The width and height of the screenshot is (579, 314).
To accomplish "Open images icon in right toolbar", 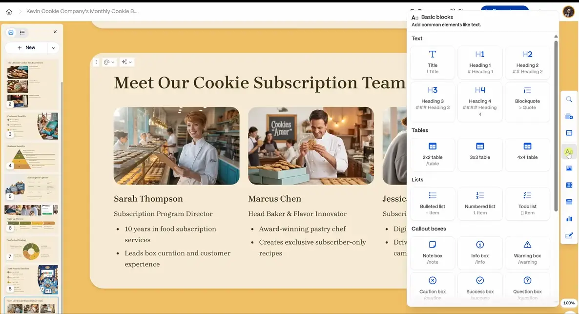I will 569,168.
